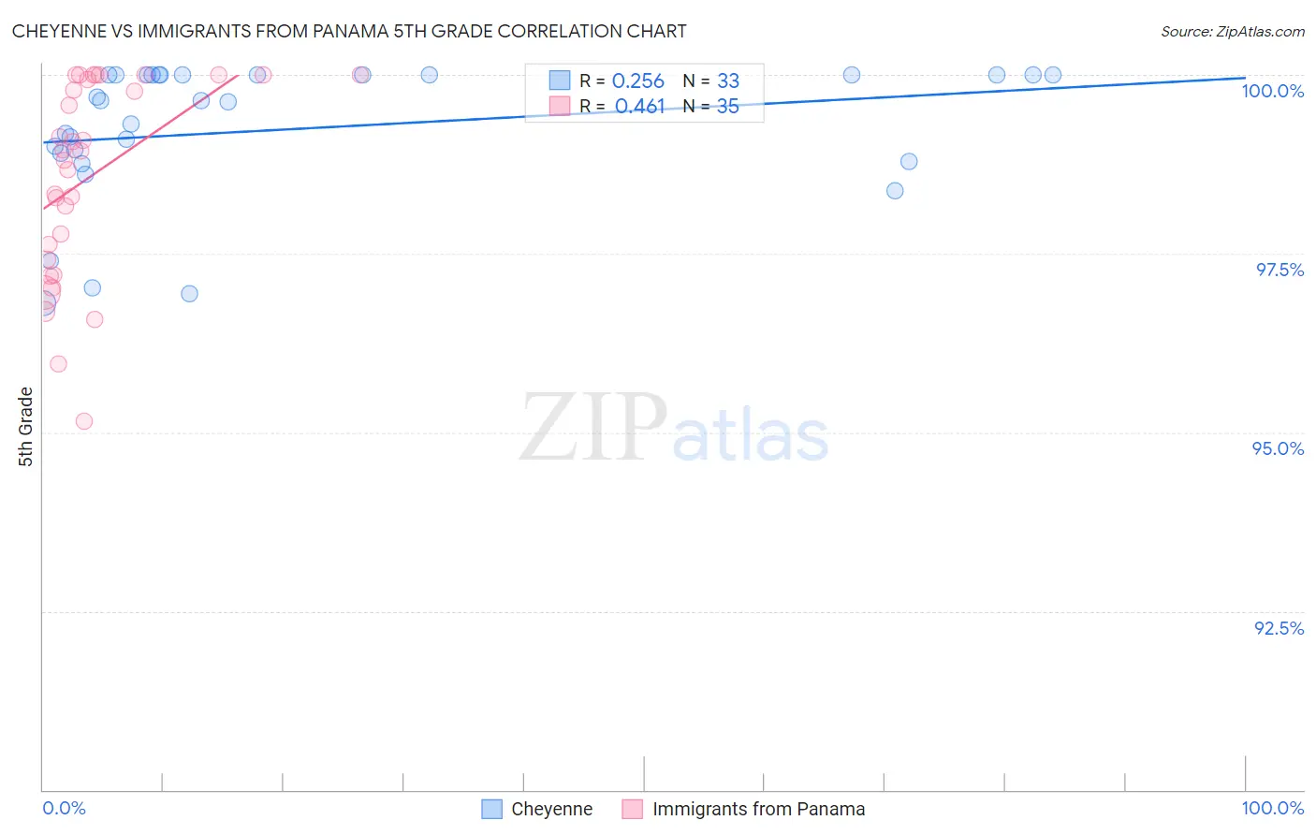Click the R = 0.256 correlation value

[x=621, y=81]
